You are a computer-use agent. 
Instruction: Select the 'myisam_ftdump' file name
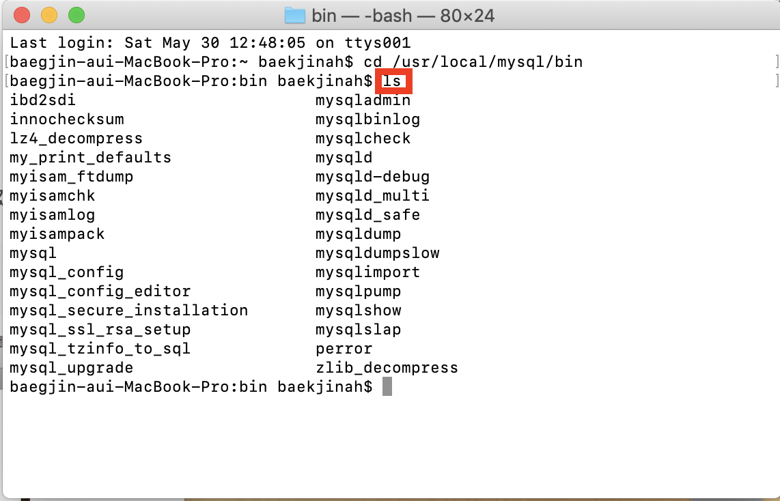click(x=72, y=177)
